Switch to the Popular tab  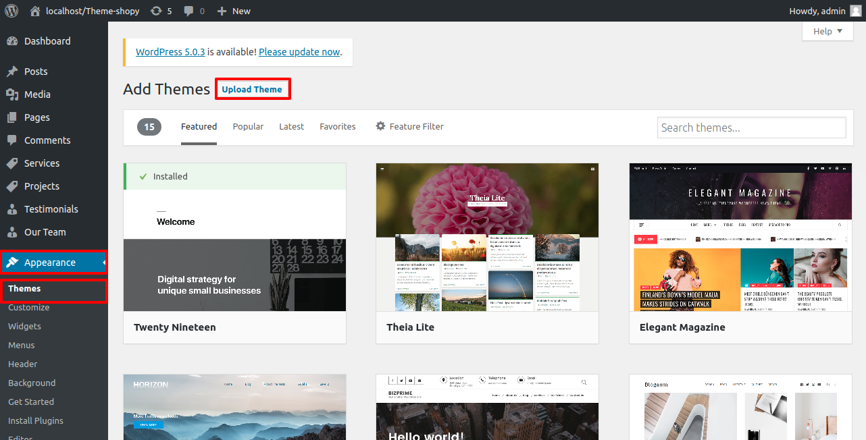(x=248, y=126)
